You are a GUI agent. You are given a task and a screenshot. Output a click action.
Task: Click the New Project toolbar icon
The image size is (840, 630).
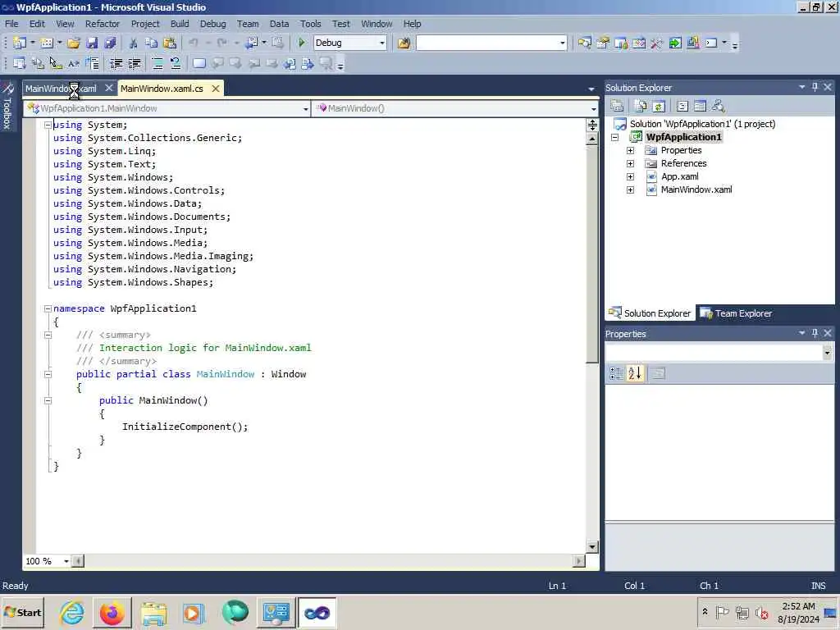pos(20,43)
